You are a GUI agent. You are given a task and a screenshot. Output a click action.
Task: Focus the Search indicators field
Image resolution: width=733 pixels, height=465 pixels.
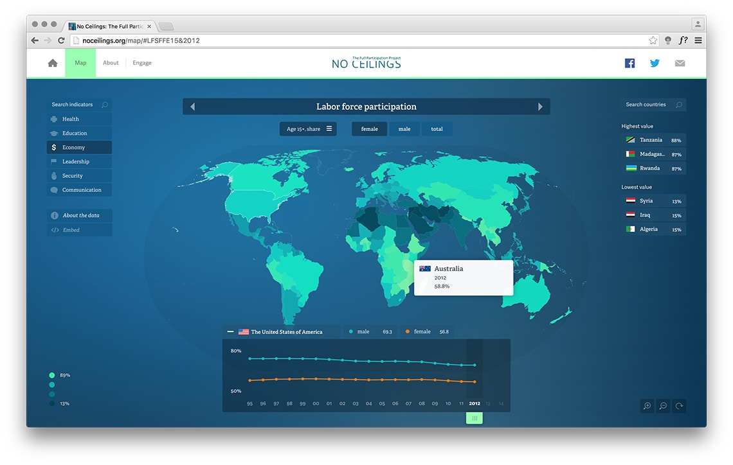pyautogui.click(x=79, y=105)
